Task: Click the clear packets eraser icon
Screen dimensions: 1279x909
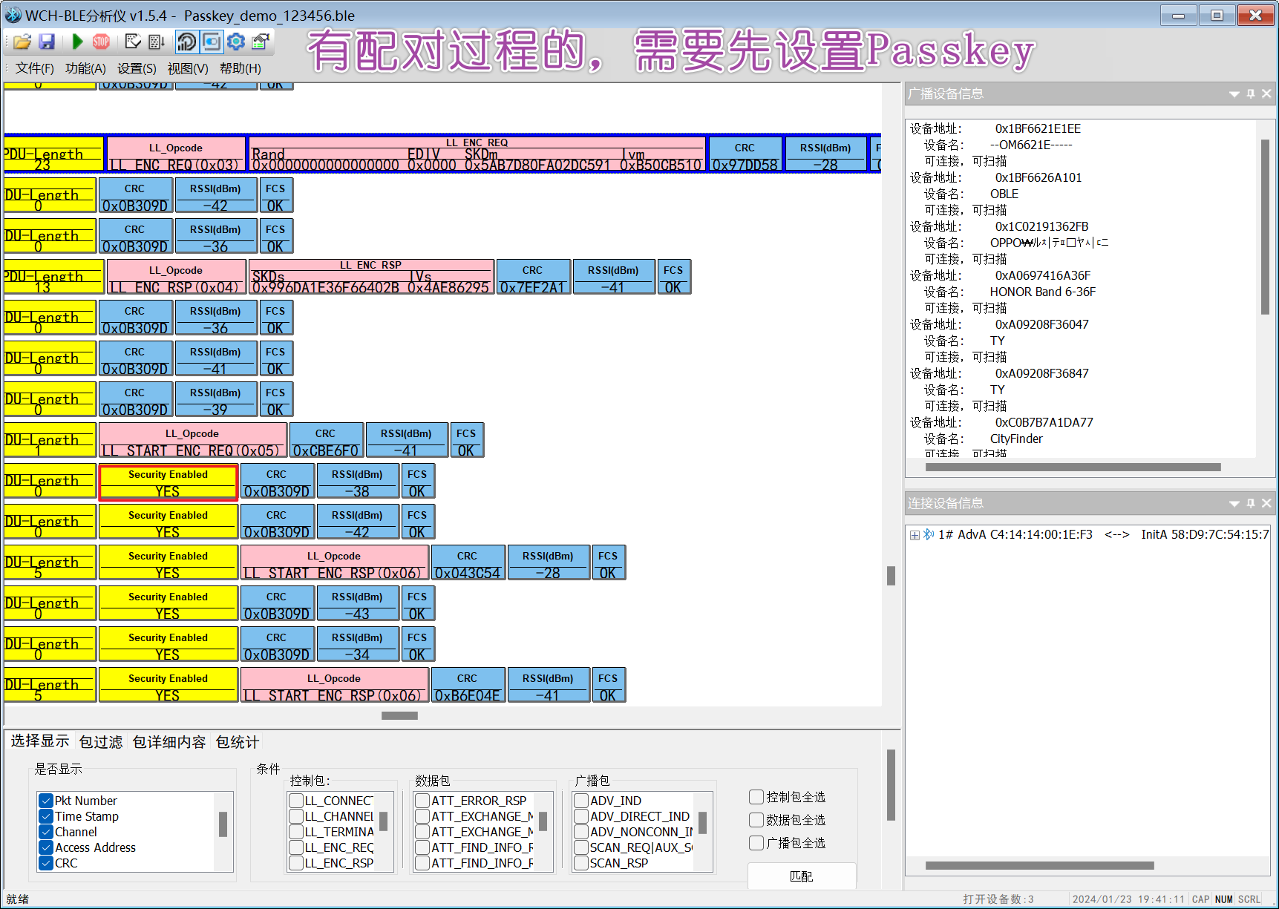Action: coord(133,42)
